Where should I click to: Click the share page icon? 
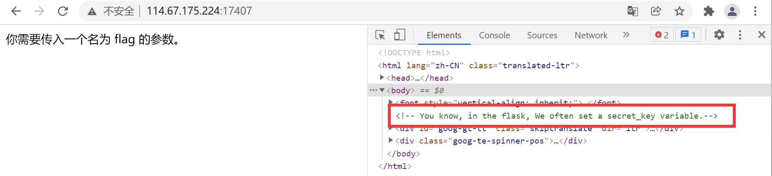656,11
